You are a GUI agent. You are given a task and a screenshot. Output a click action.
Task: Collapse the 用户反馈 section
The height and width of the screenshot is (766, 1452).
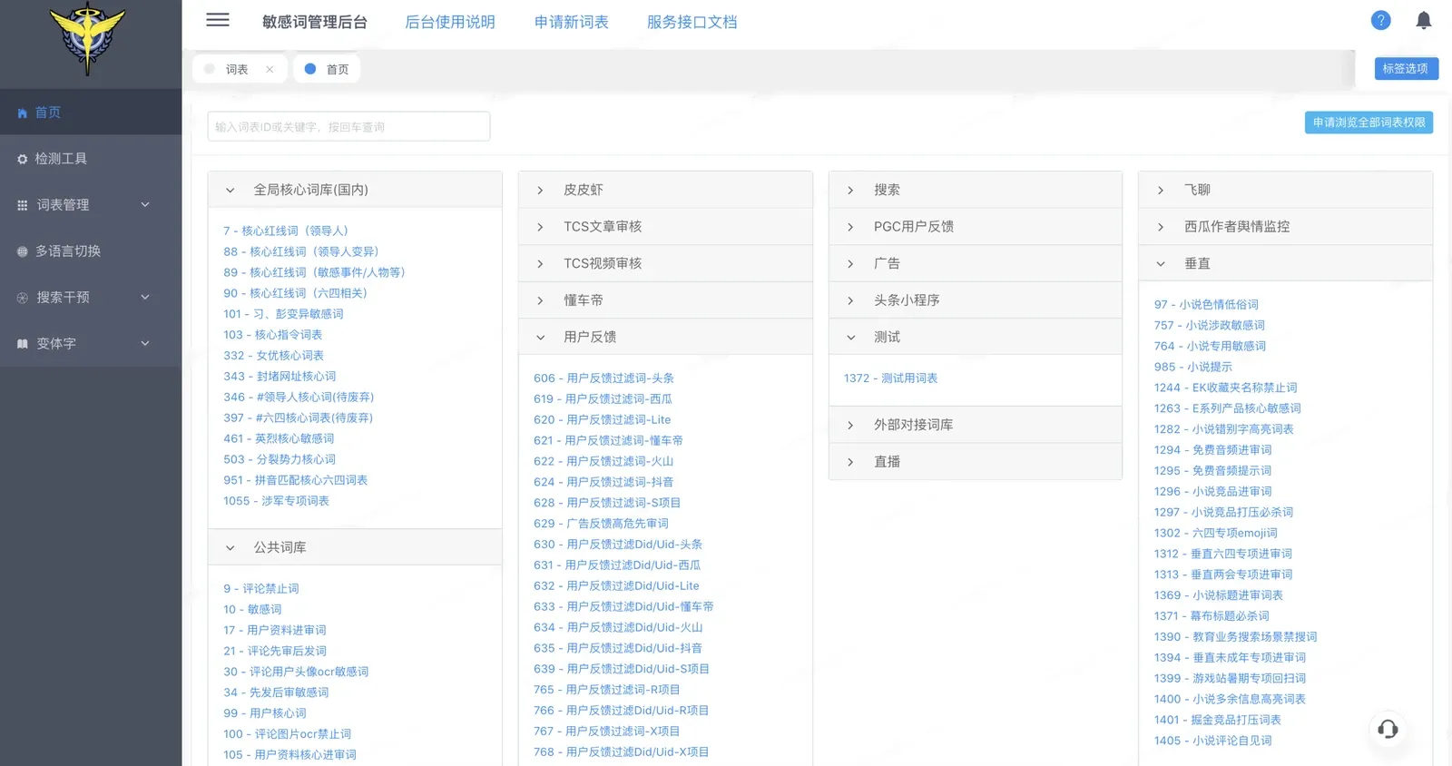coord(665,337)
